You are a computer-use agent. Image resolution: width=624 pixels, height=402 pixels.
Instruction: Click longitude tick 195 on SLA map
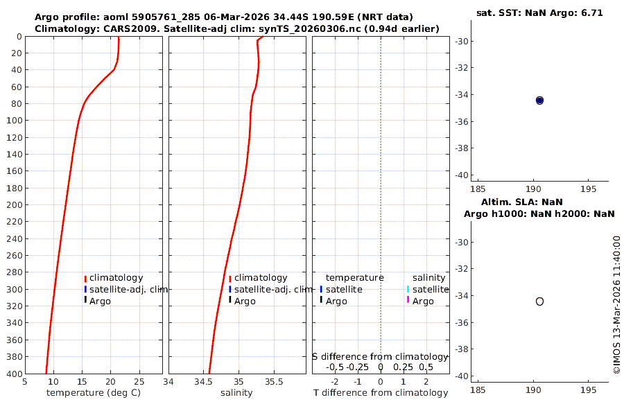pyautogui.click(x=588, y=390)
